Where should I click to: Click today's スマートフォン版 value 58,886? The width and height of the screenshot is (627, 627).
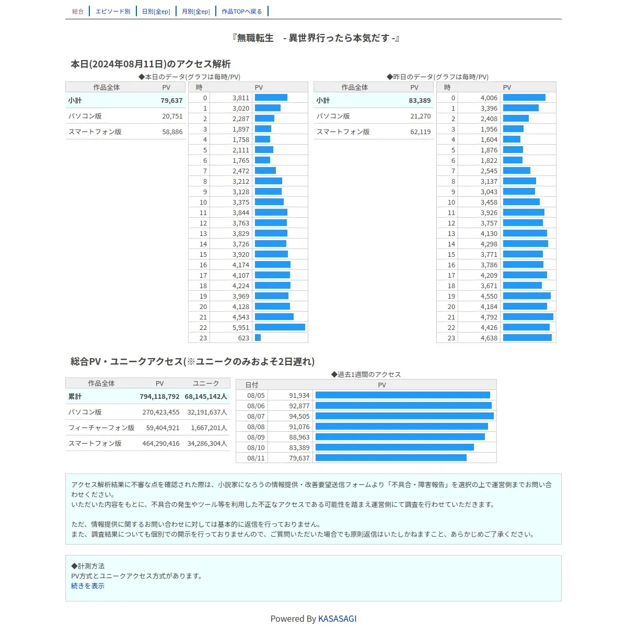coord(172,132)
